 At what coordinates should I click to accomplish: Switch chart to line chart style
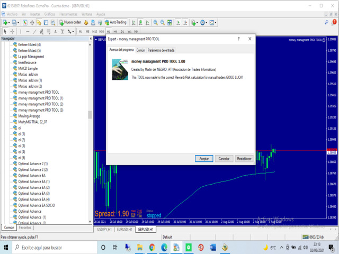click(x=147, y=22)
